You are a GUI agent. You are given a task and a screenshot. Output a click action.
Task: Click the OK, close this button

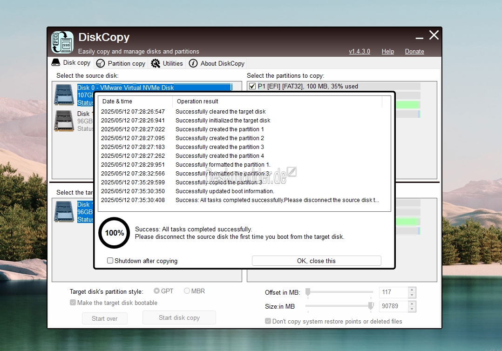(316, 261)
